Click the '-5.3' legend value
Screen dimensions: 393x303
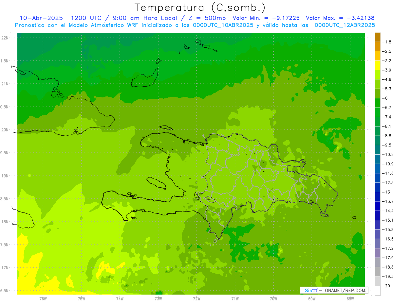pyautogui.click(x=387, y=89)
